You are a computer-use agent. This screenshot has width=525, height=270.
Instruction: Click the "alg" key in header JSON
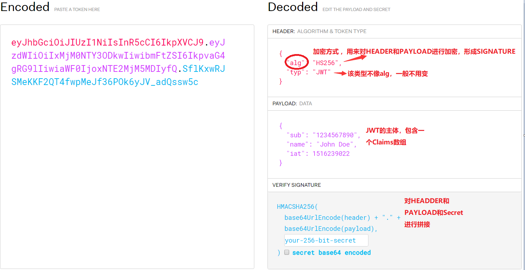tap(296, 63)
